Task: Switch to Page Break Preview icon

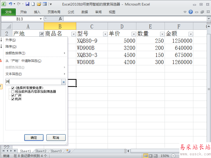Action: 156,156
